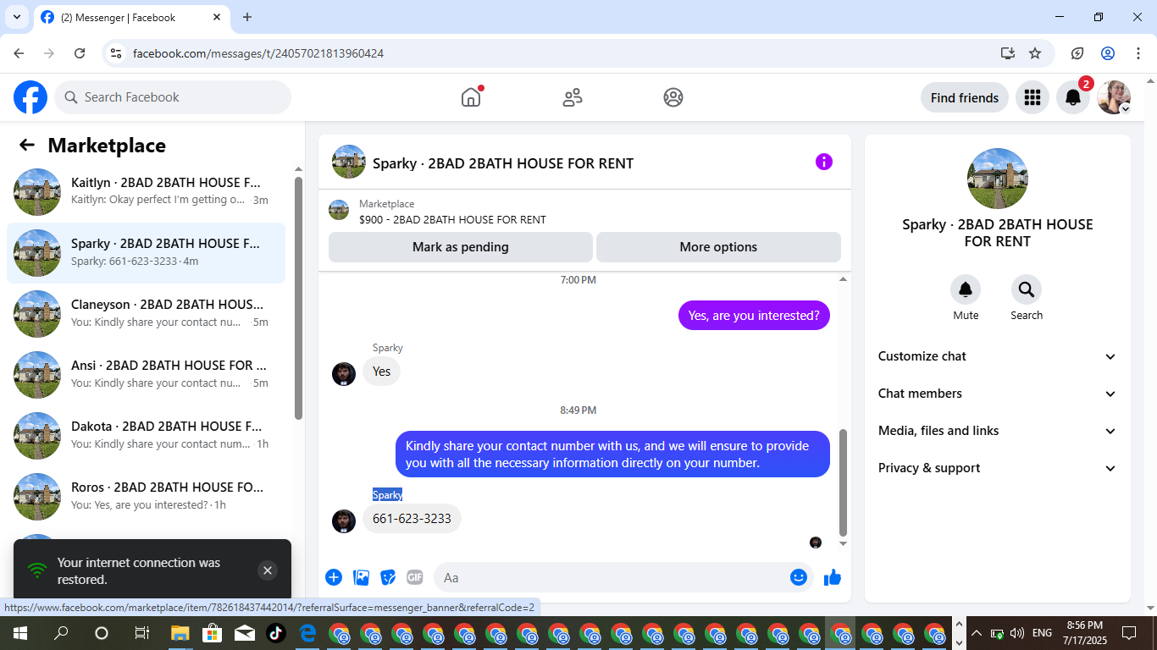Search in conversation via magnifier icon
Image resolution: width=1157 pixels, height=650 pixels.
tap(1027, 289)
